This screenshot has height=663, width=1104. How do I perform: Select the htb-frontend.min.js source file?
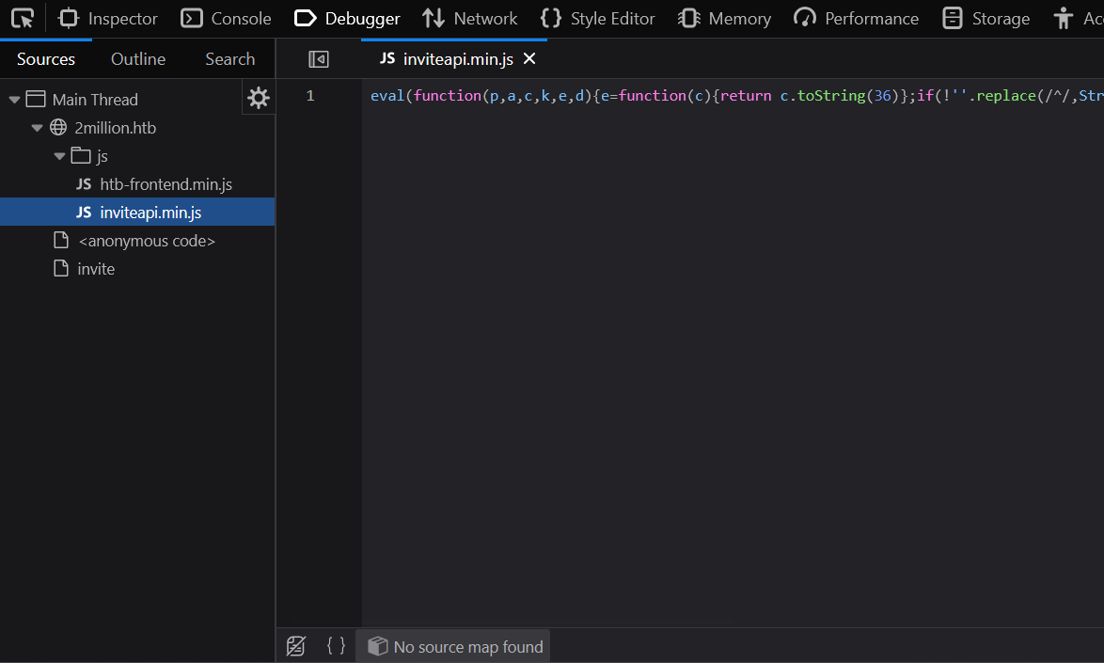[166, 183]
